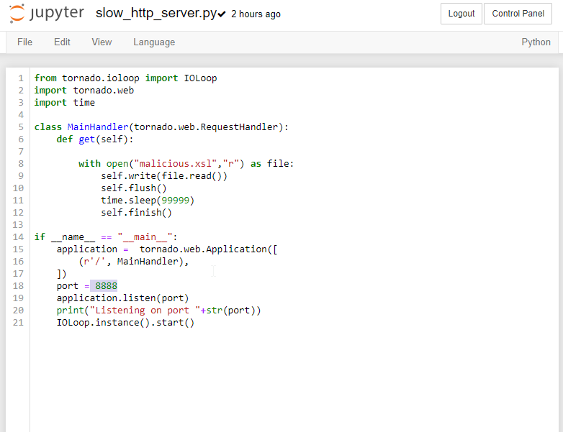The height and width of the screenshot is (432, 563).
Task: Click the saved checkmark next to filename
Action: tap(222, 14)
